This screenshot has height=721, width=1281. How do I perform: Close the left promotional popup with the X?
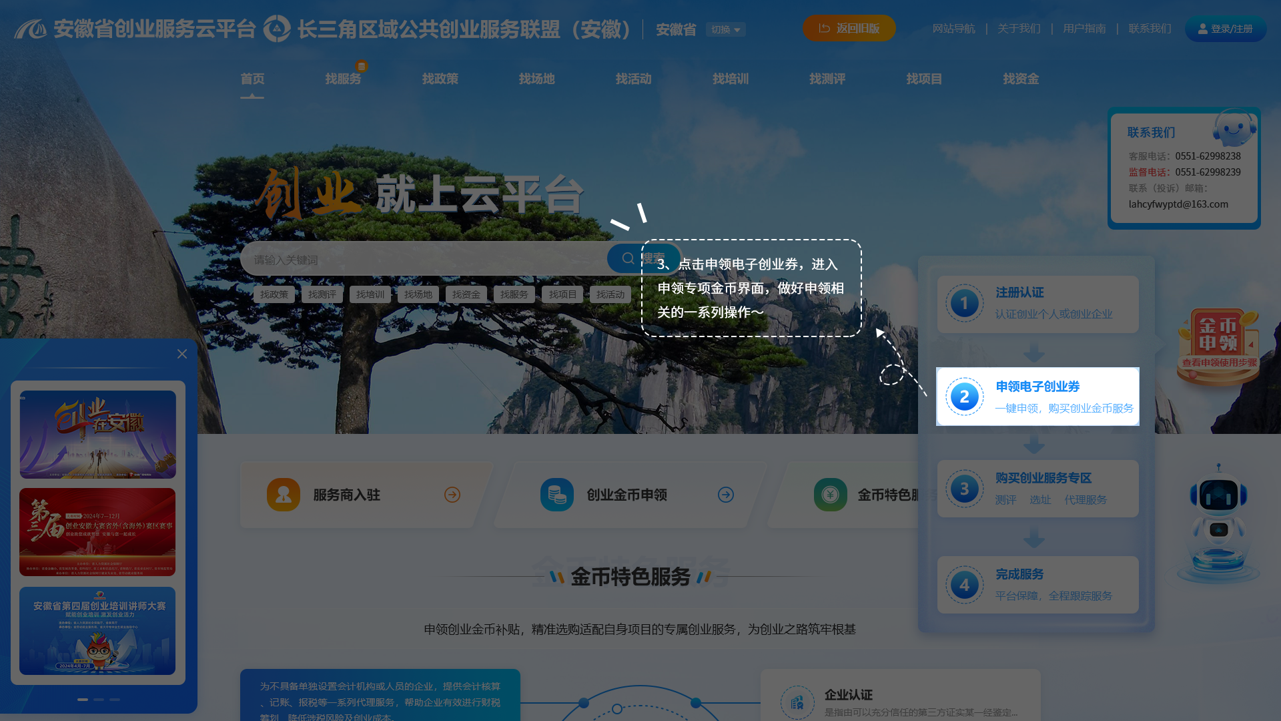click(x=182, y=354)
